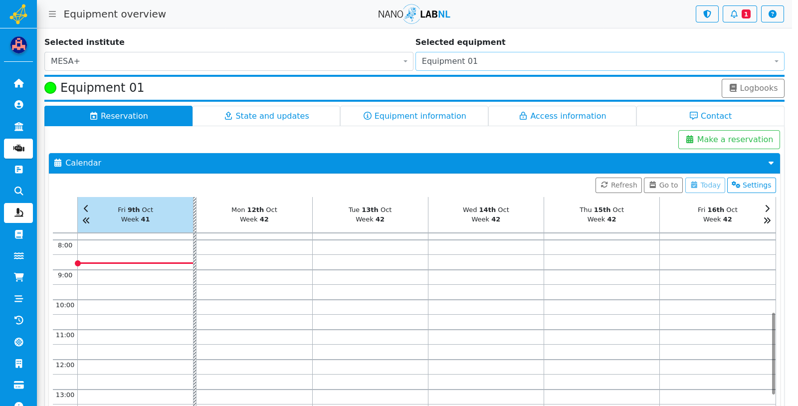The image size is (798, 406).
Task: Open the credit card icon in the sidebar
Action: [18, 385]
